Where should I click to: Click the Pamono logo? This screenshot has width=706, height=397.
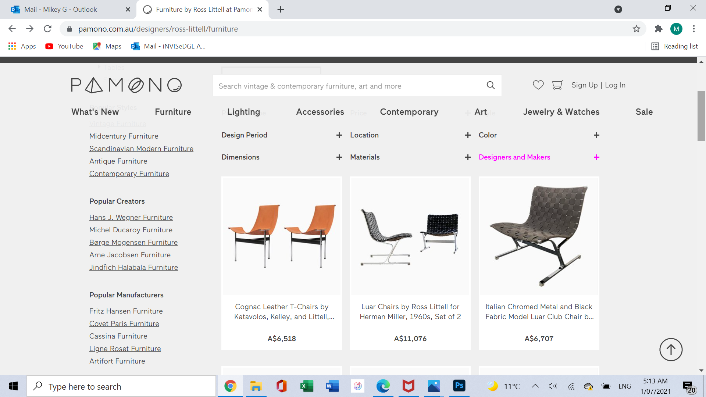(x=126, y=85)
